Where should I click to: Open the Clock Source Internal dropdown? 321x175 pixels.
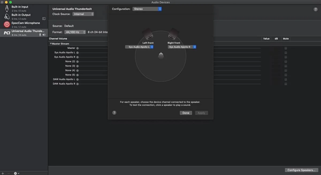83,14
